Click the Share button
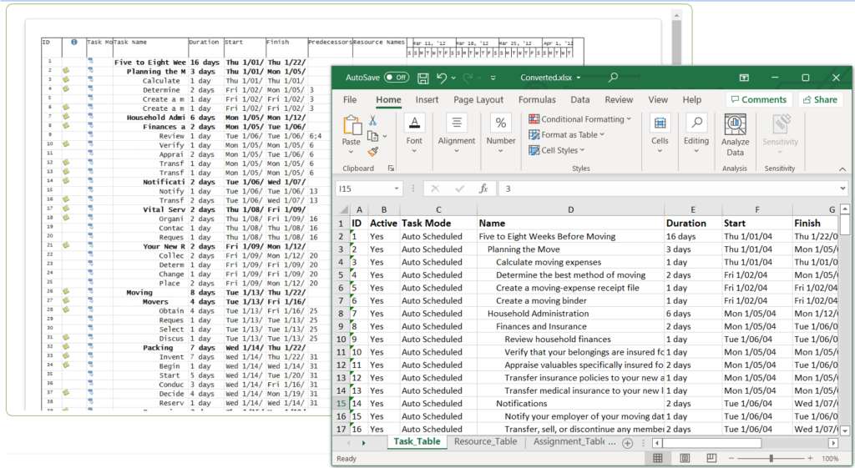 [819, 99]
